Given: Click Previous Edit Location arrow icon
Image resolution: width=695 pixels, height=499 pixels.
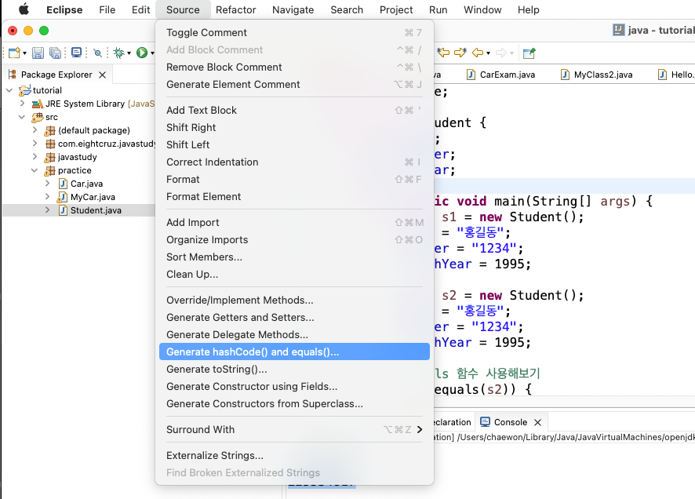Looking at the screenshot, I should pyautogui.click(x=443, y=53).
